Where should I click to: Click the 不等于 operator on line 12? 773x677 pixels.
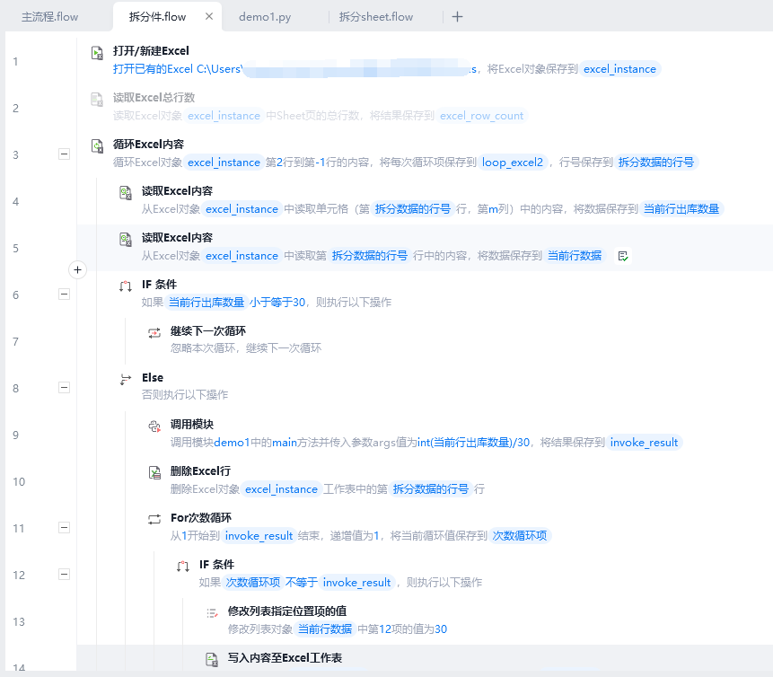[x=302, y=583]
